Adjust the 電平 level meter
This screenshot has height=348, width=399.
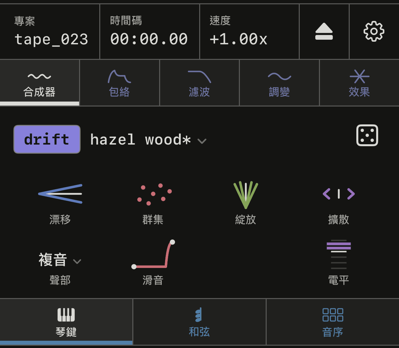pyautogui.click(x=338, y=254)
